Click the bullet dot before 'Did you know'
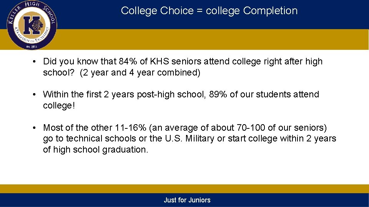Image resolution: width=369 pixels, height=207 pixels. click(x=34, y=62)
